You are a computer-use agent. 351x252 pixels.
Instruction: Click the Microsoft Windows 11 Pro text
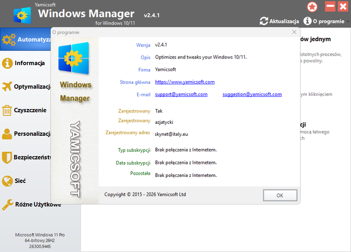pos(40,235)
